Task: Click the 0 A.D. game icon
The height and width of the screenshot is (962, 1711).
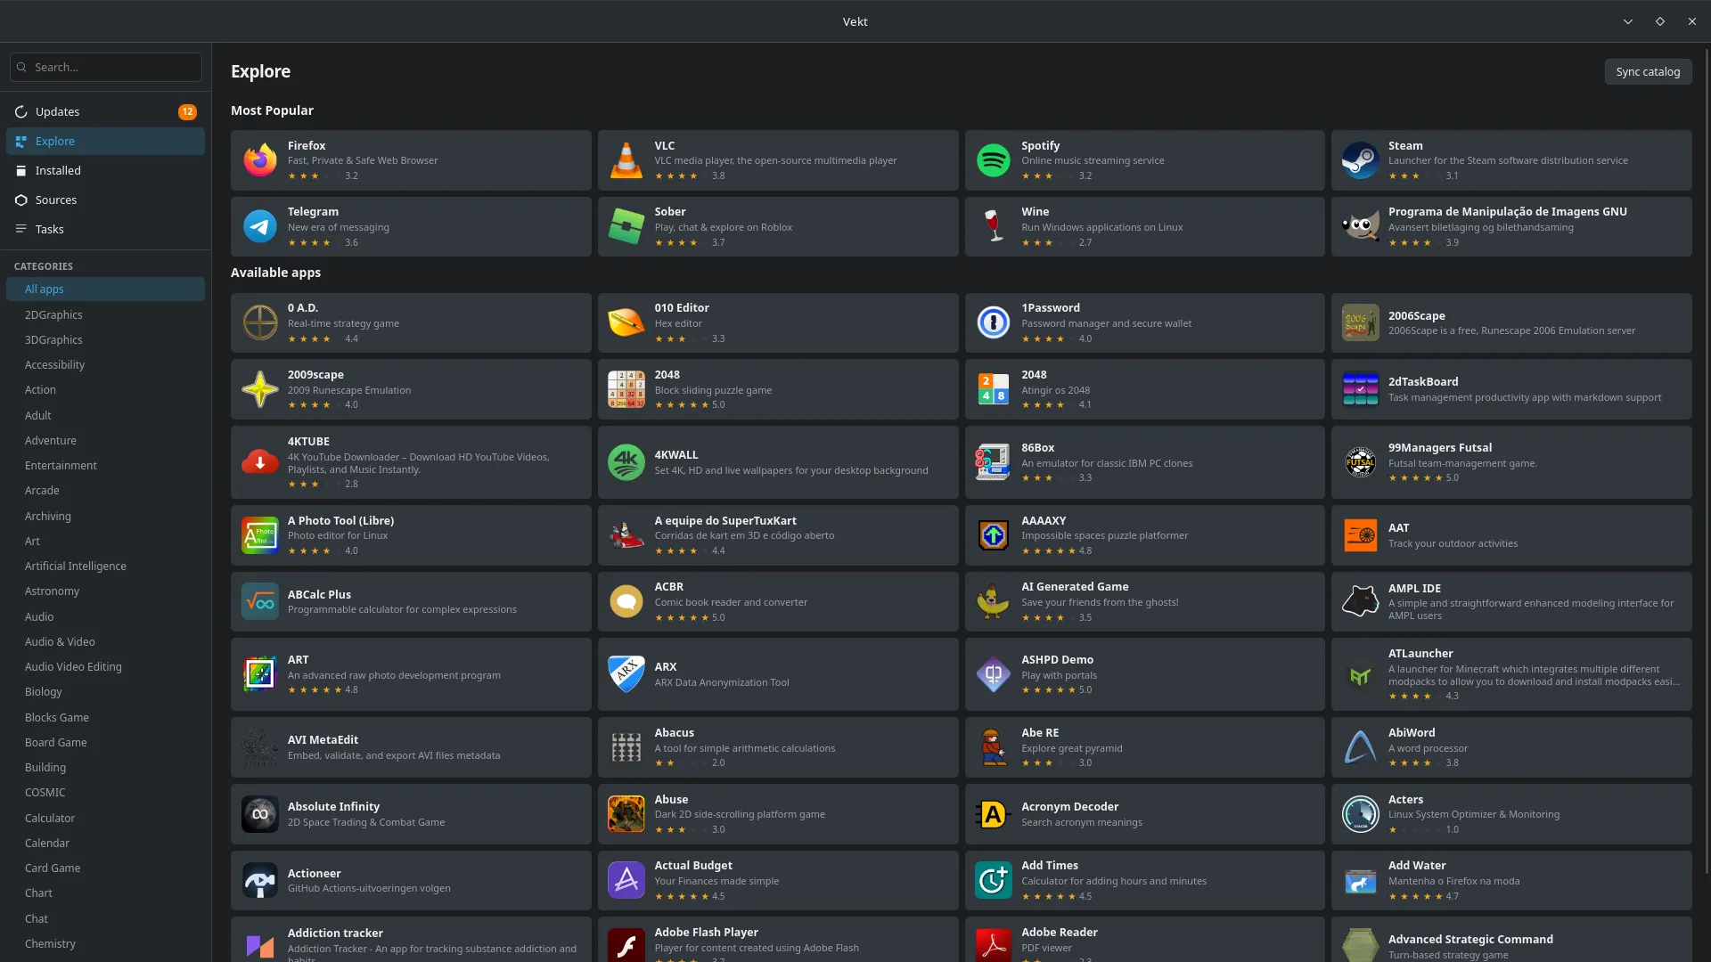Action: coord(259,322)
